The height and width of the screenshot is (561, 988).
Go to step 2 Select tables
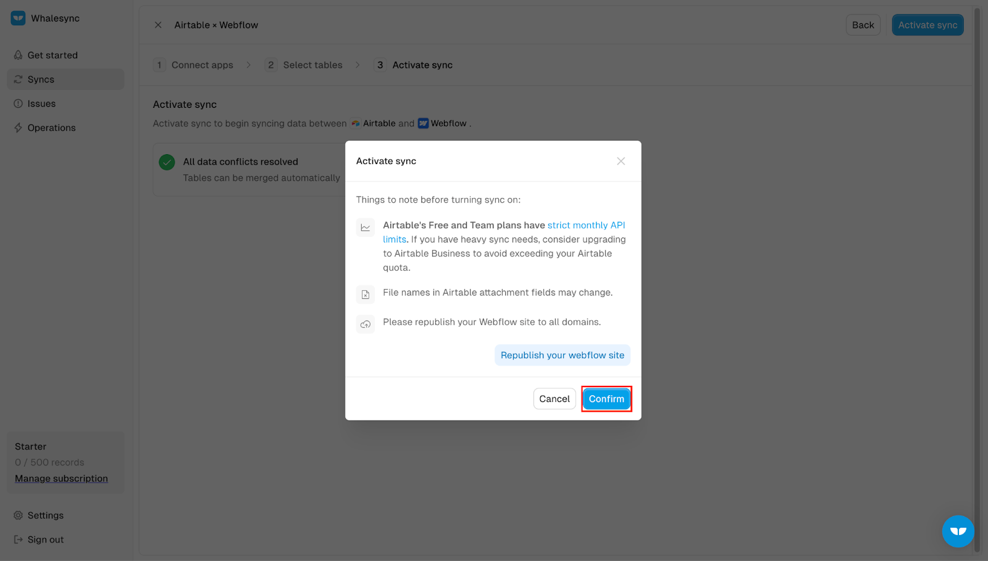pyautogui.click(x=304, y=65)
